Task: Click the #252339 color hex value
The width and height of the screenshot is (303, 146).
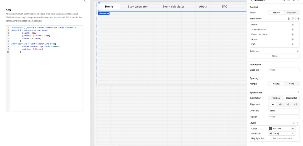Action: pyautogui.click(x=277, y=129)
